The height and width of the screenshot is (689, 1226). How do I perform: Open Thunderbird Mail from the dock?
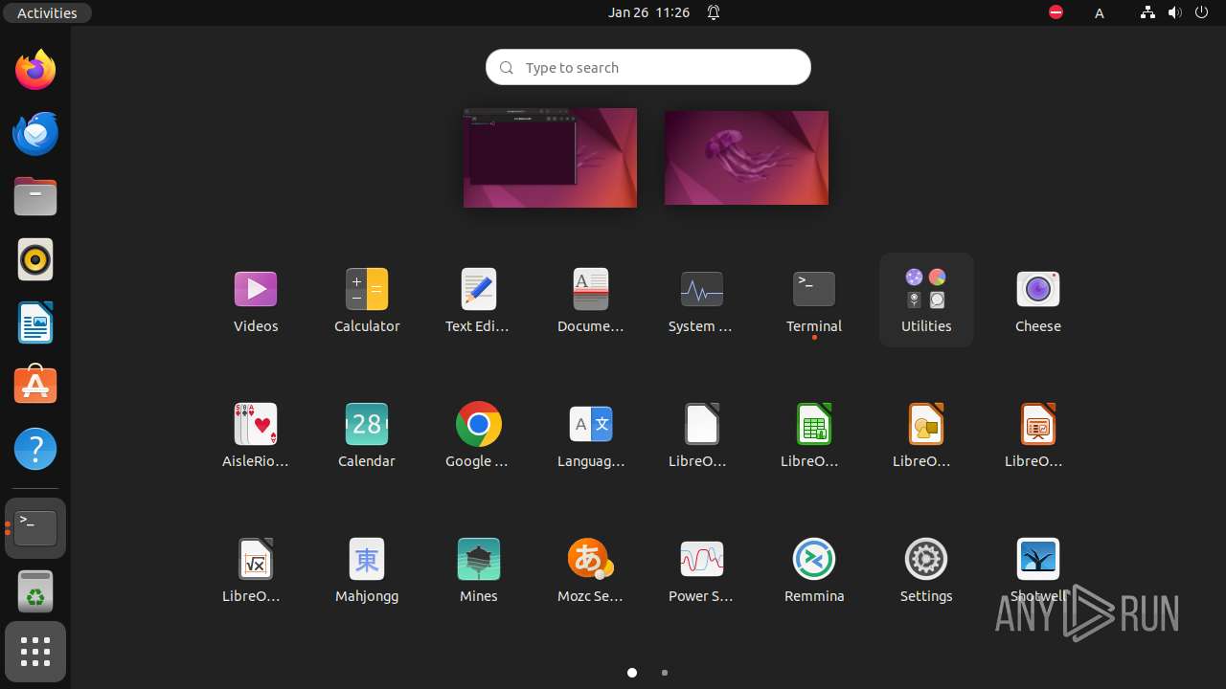pos(35,133)
